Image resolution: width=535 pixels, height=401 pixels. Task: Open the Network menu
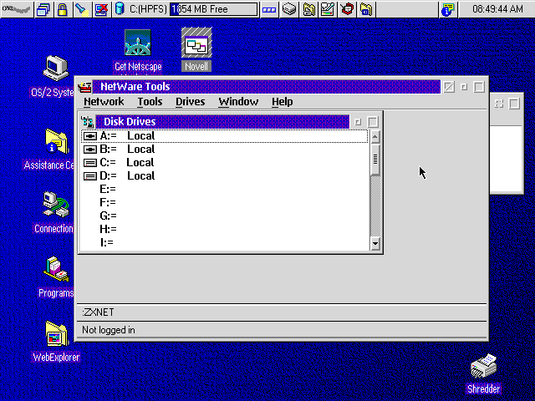coord(104,102)
